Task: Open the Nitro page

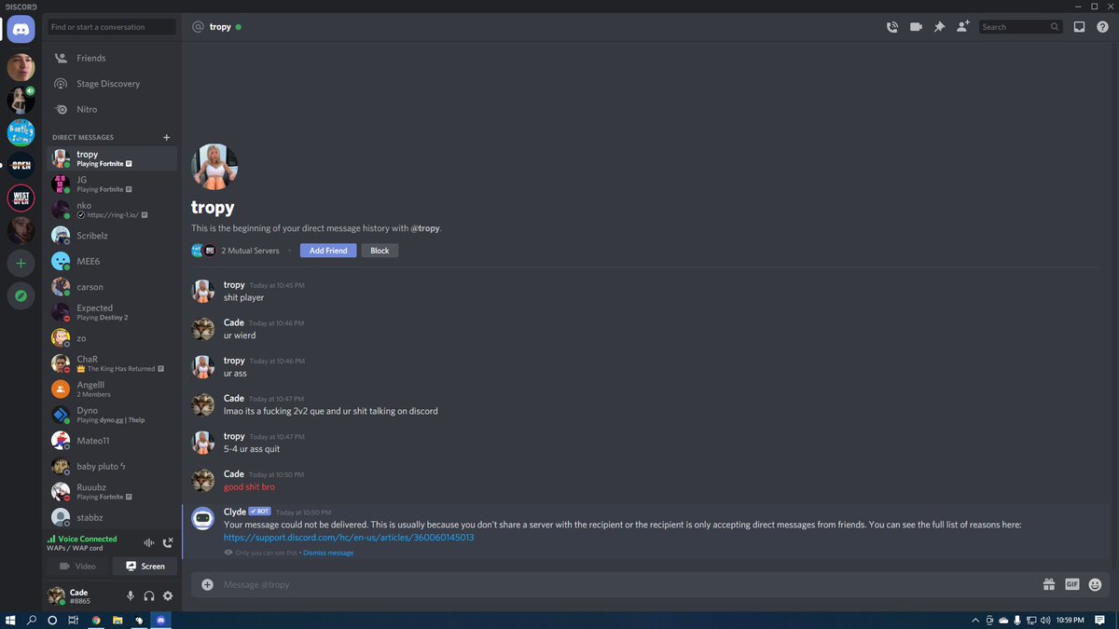Action: point(112,109)
